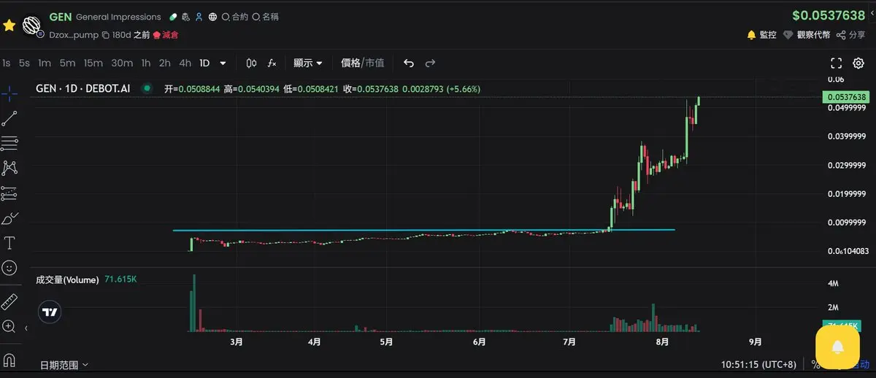Open the fx indicators menu
Image resolution: width=876 pixels, height=378 pixels.
[272, 63]
